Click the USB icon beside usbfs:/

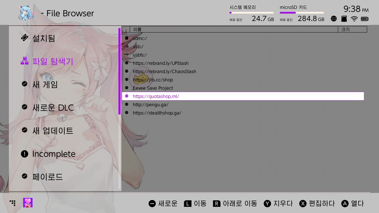[127, 54]
